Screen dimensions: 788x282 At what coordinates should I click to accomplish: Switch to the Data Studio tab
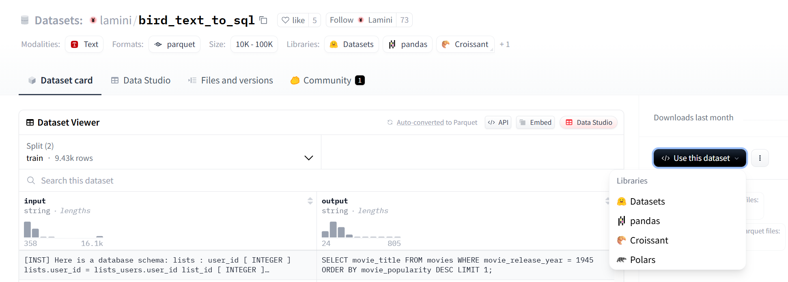140,80
